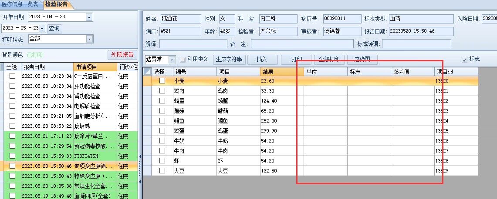
Task: Click the 查询 button
Action: [54, 29]
